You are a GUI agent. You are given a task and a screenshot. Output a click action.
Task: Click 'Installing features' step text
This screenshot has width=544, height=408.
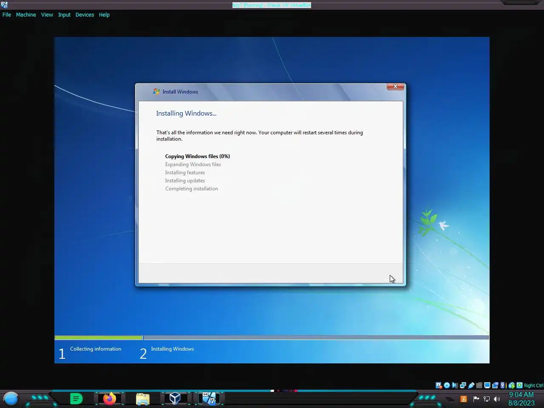[185, 173]
